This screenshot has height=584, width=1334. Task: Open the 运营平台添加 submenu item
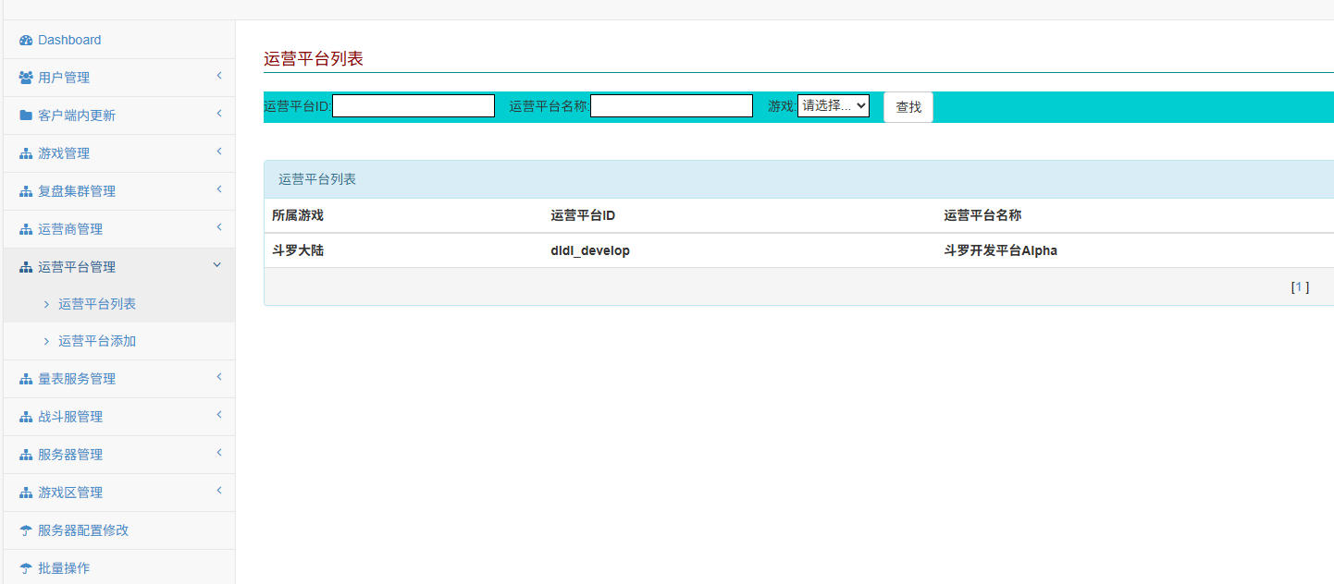97,342
